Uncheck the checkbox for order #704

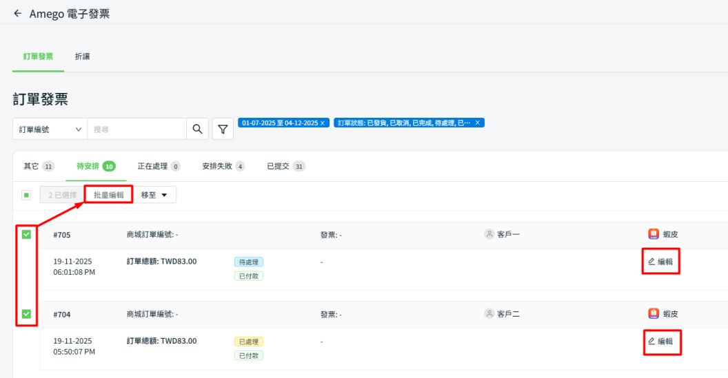[x=26, y=314]
